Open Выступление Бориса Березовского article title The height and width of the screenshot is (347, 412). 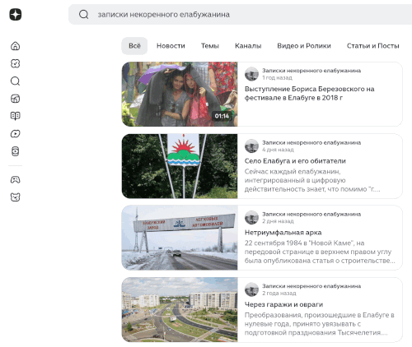coord(310,93)
